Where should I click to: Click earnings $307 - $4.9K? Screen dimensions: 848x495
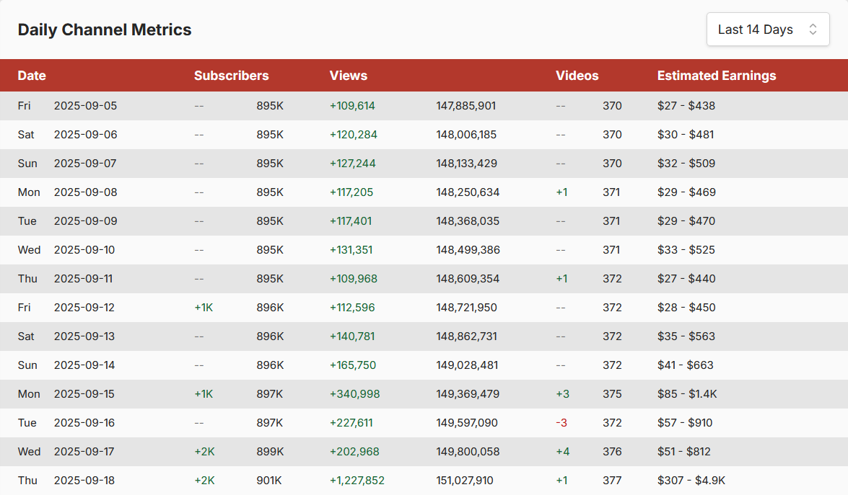click(691, 481)
